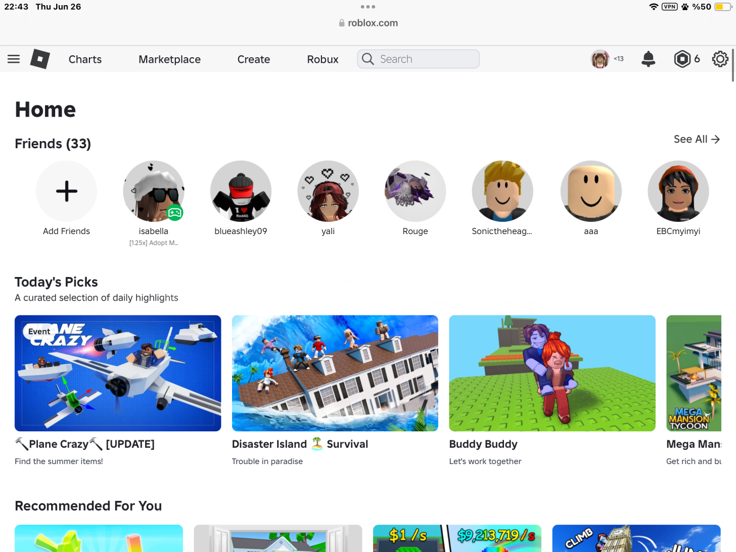The height and width of the screenshot is (552, 736).
Task: Click the "Let's work together" caption
Action: (485, 461)
